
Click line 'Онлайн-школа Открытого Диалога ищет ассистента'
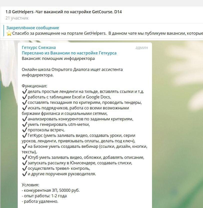pyautogui.click(x=72, y=69)
